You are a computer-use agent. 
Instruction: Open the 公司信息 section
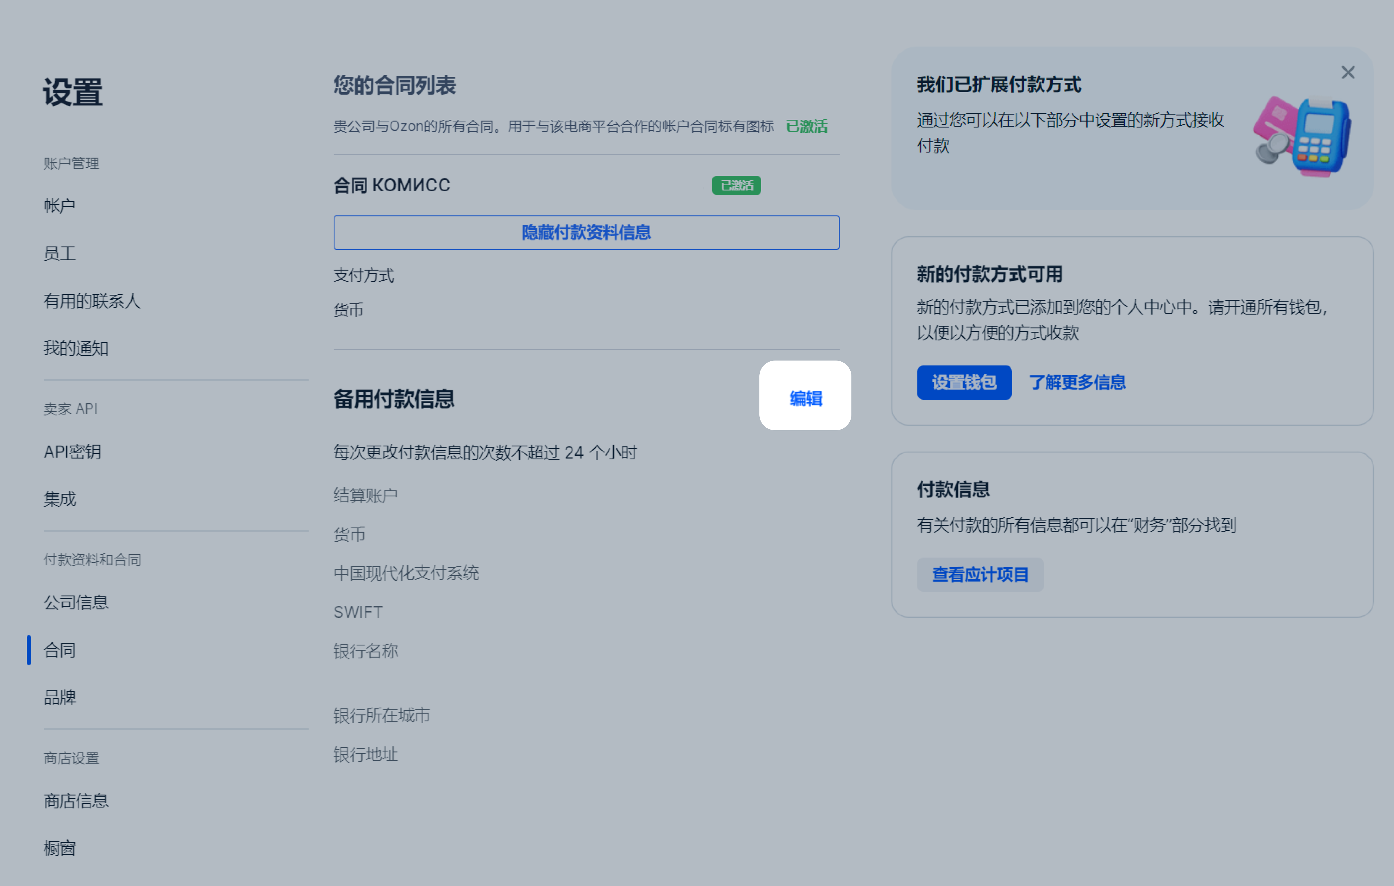pos(76,602)
